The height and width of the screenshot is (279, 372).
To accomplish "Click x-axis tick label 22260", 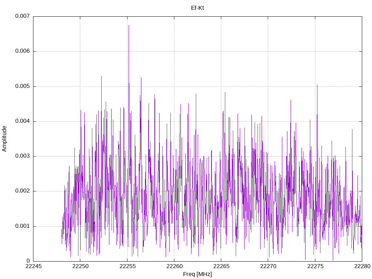I will (174, 266).
